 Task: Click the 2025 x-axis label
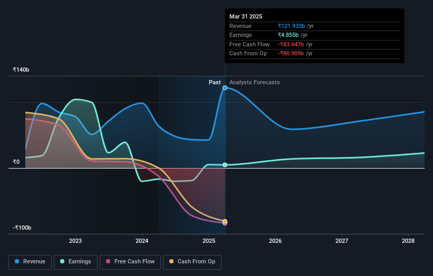(x=209, y=241)
